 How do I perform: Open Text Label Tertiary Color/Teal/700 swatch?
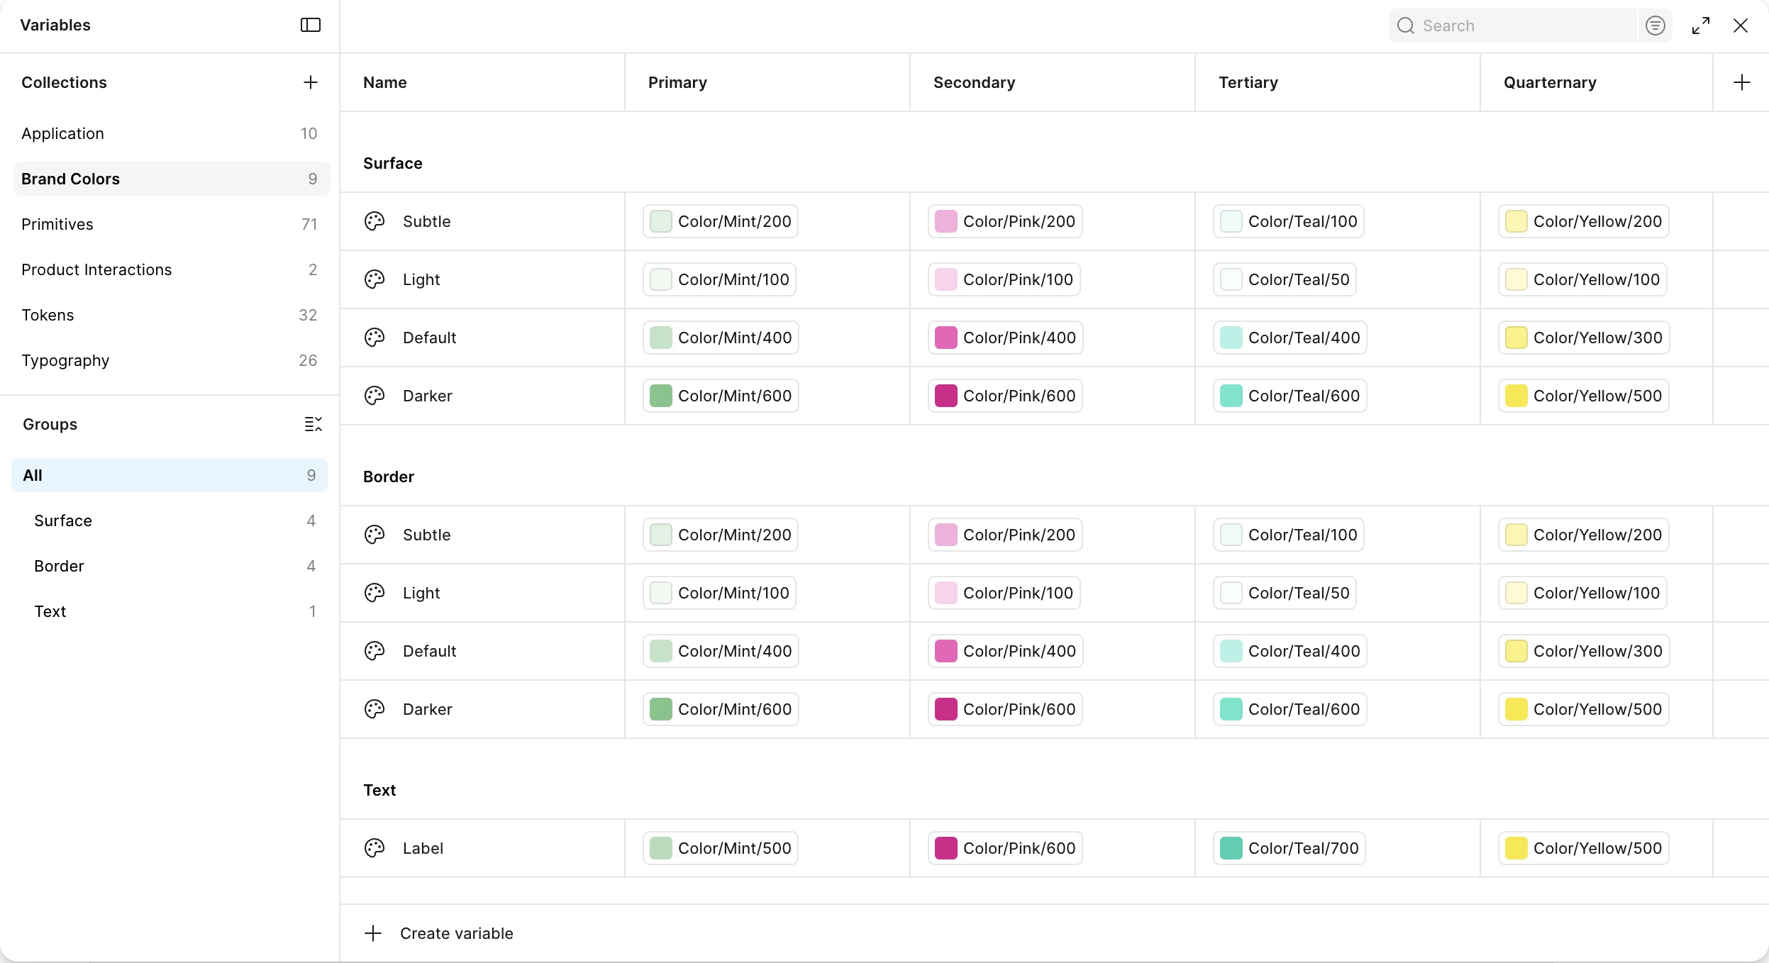[1231, 848]
